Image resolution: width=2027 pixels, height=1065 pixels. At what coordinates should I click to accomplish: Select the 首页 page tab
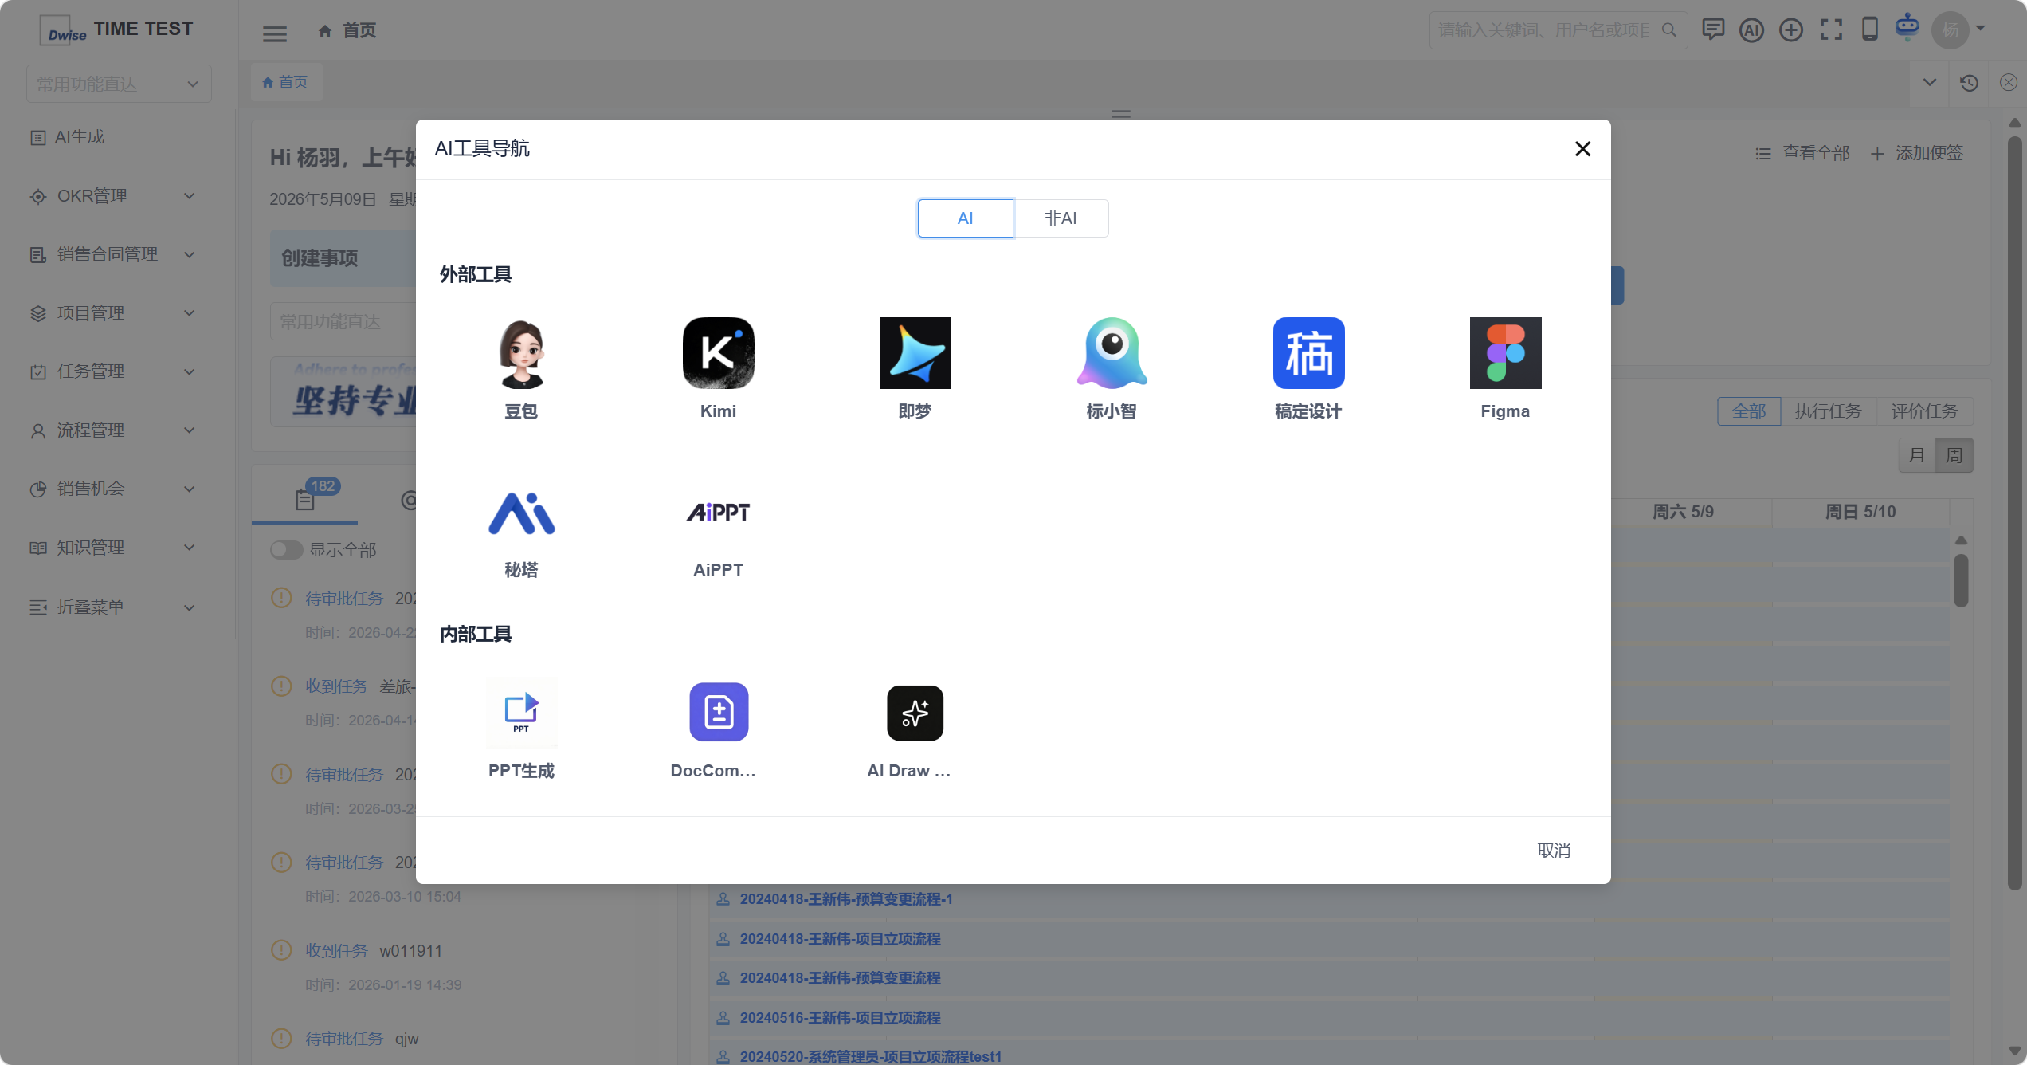(285, 82)
